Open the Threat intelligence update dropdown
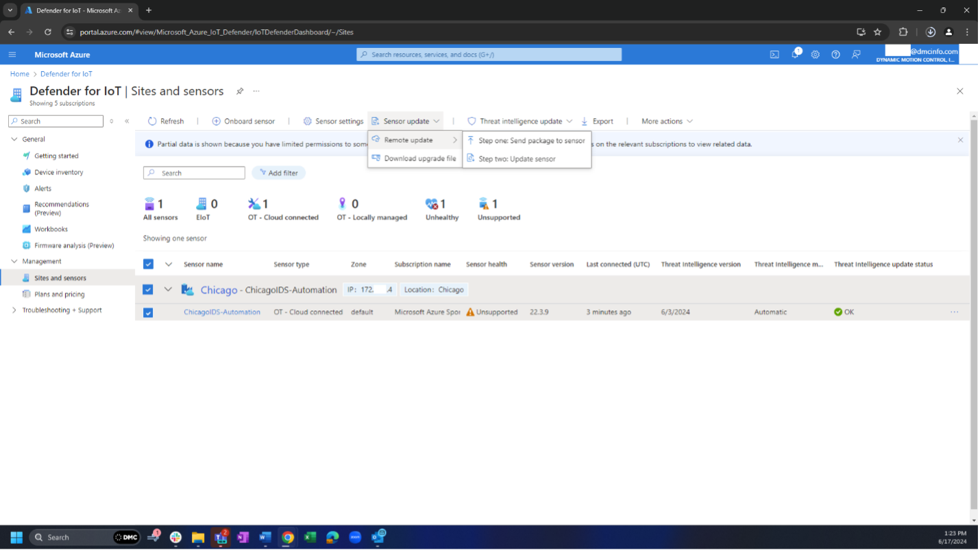 (520, 121)
